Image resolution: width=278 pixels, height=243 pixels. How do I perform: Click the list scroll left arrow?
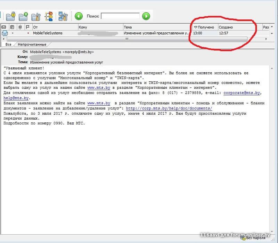(4, 39)
